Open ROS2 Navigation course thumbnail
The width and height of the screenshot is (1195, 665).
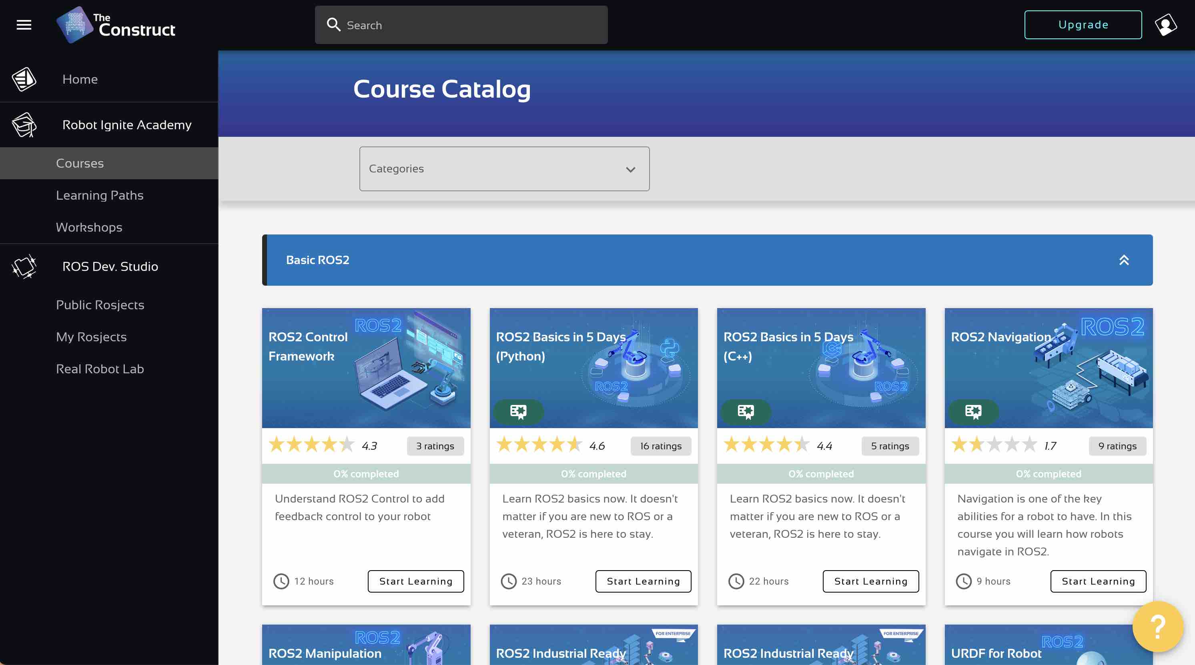point(1049,368)
